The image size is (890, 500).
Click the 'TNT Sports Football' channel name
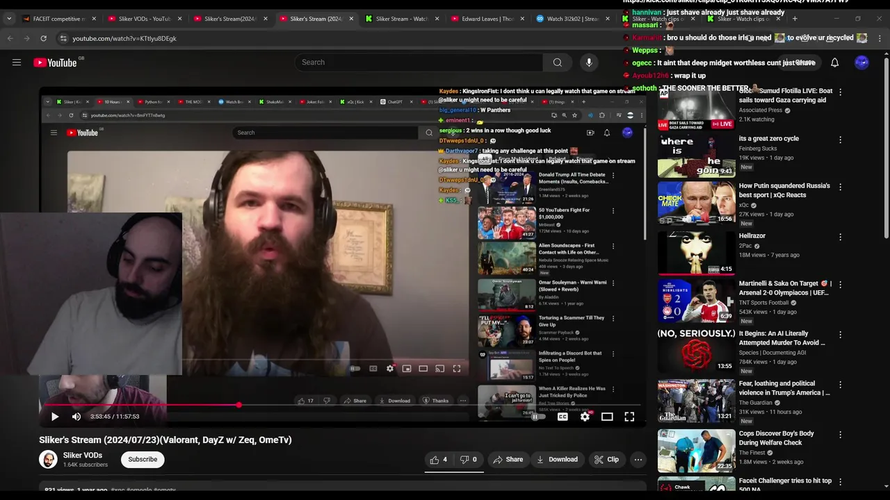click(x=763, y=303)
